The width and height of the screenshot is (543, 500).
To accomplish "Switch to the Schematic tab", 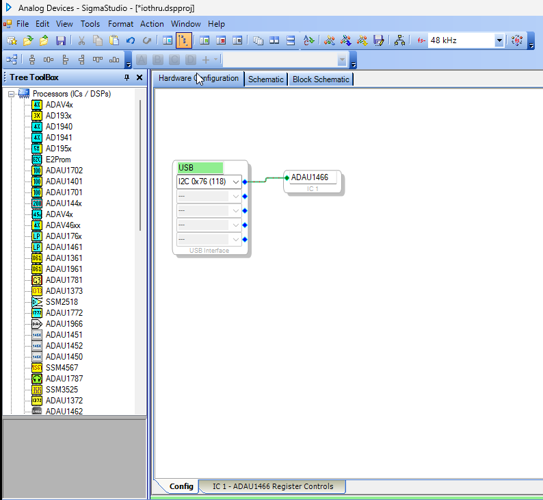I will pos(265,79).
